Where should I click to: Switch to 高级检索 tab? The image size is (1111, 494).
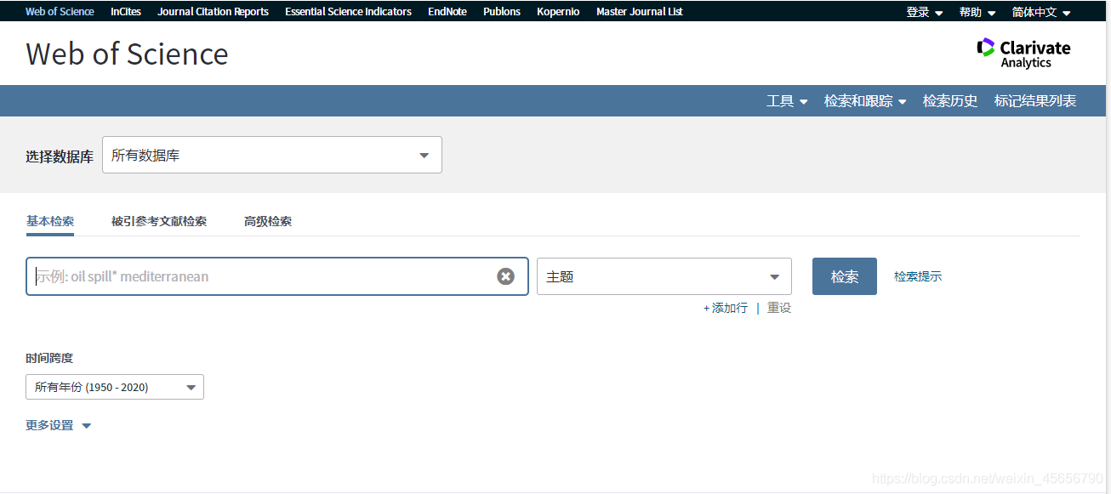268,221
